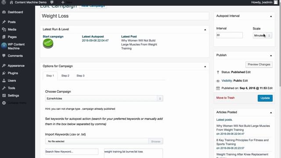Screen dimensions: 281x158
Task: Click the Preview Changes button
Action: (x=259, y=65)
